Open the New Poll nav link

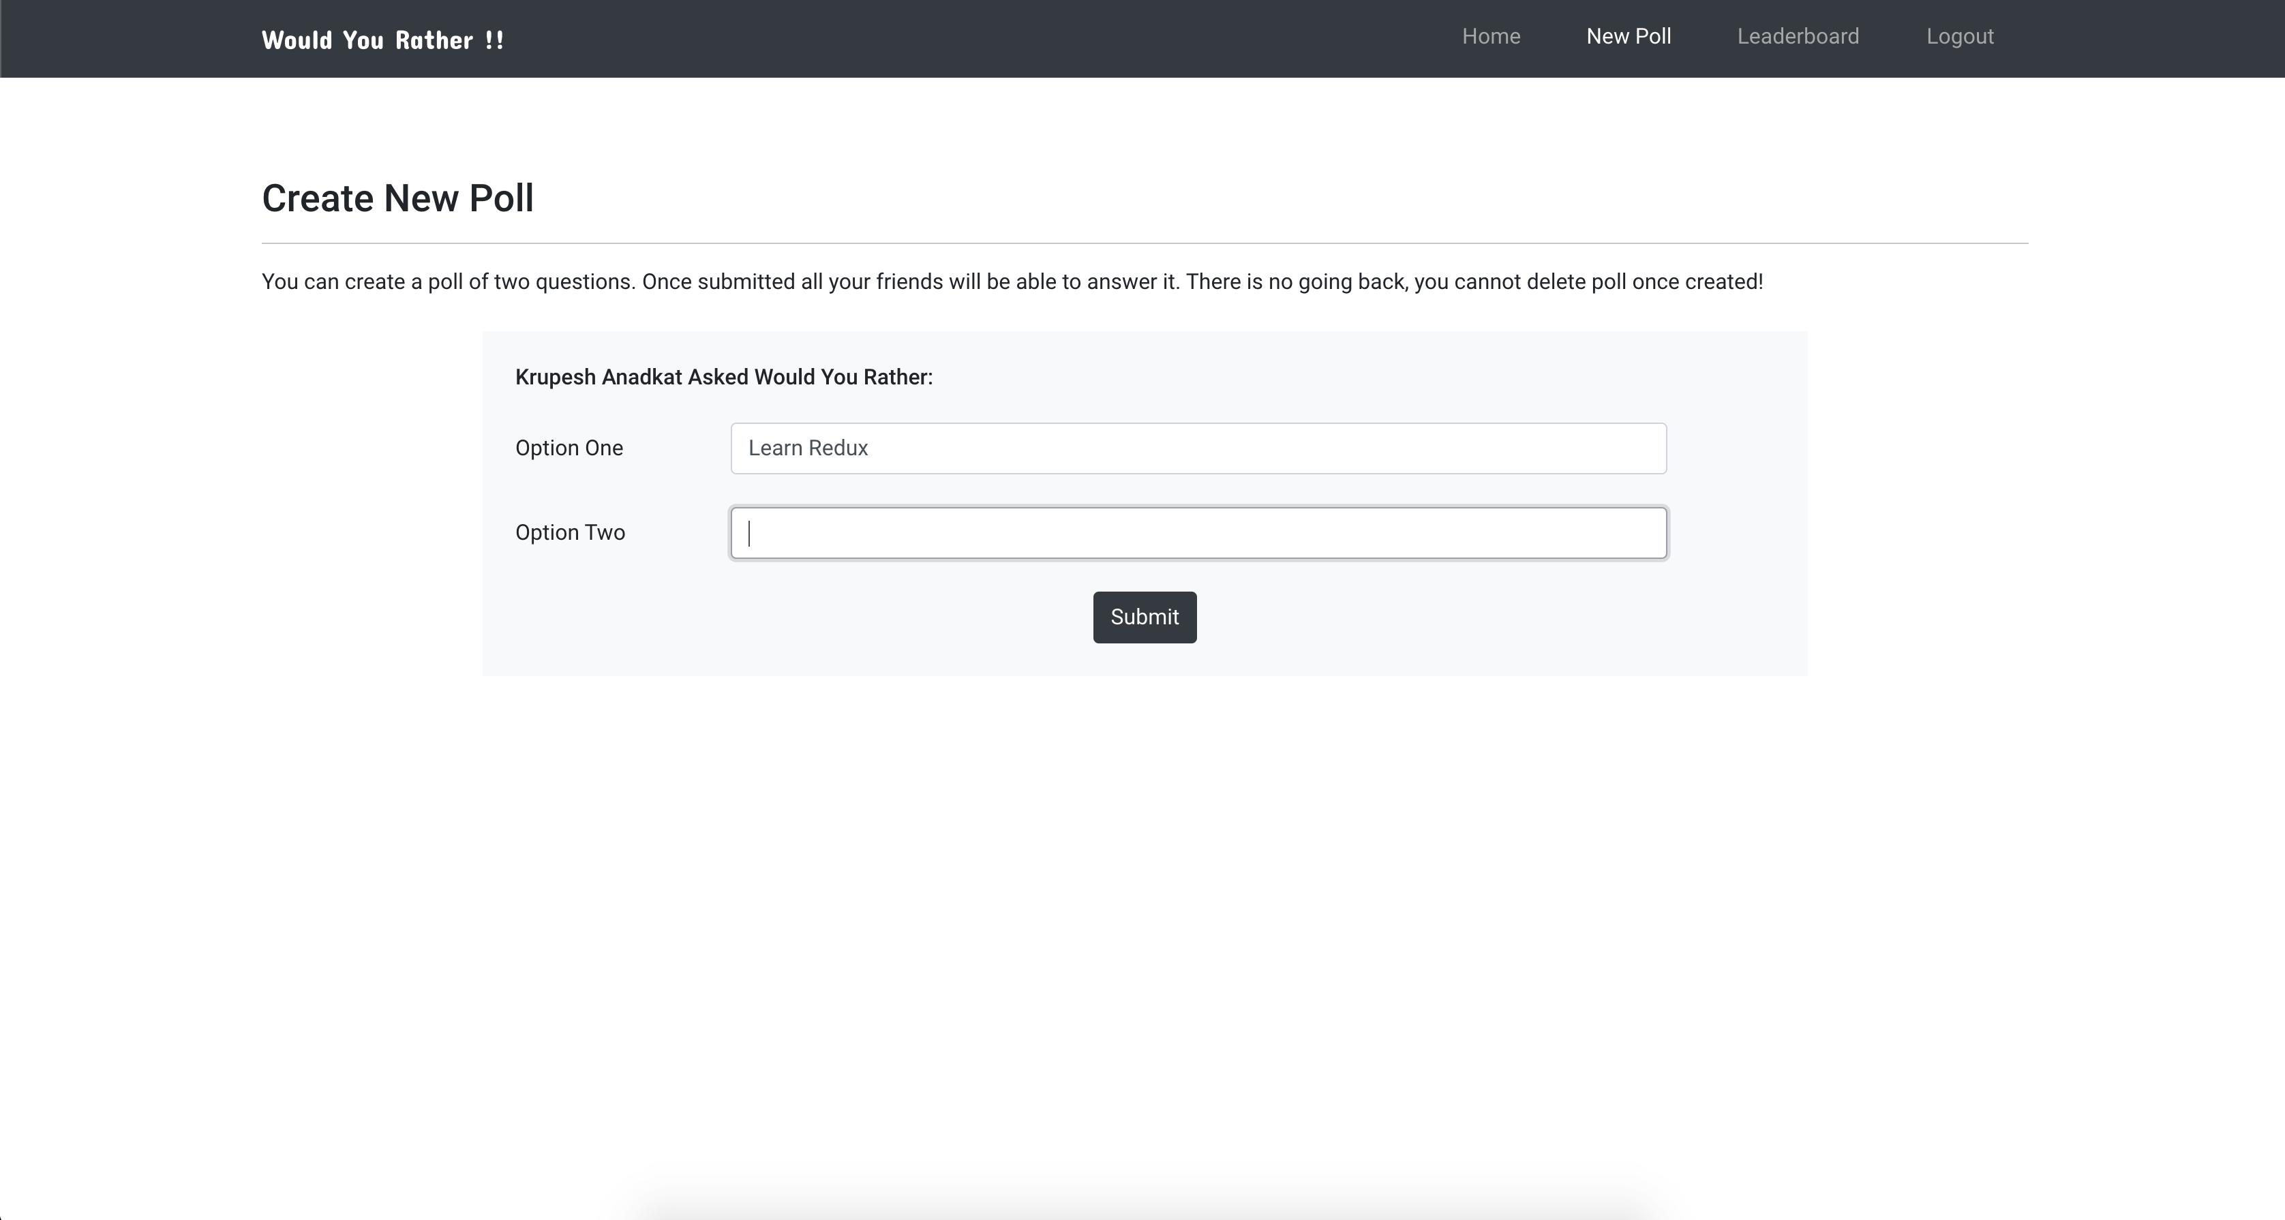[x=1628, y=36]
